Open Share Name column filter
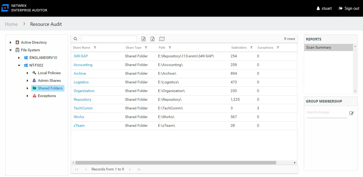This screenshot has height=177, width=363. 95,48
